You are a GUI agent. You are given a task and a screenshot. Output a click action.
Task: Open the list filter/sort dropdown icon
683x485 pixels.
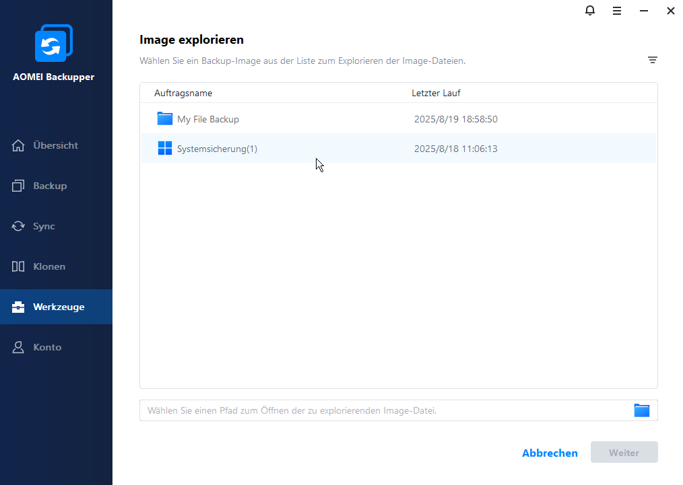(652, 60)
